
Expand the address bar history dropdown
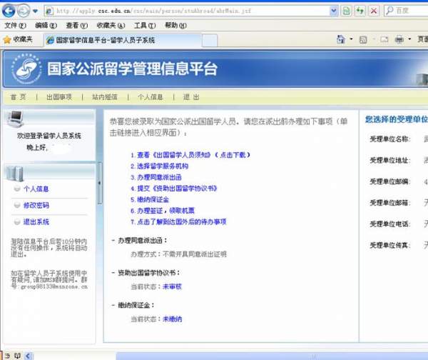coord(334,11)
